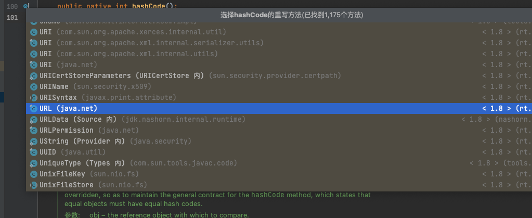Screen dimensions: 532x218
Task: Click the overridden-method gutter icon at line 100
Action: pos(26,6)
